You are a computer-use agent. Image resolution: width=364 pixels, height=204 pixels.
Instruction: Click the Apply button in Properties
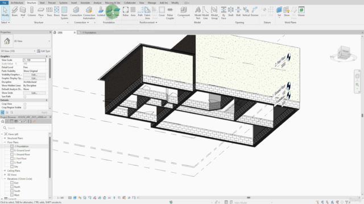click(44, 112)
